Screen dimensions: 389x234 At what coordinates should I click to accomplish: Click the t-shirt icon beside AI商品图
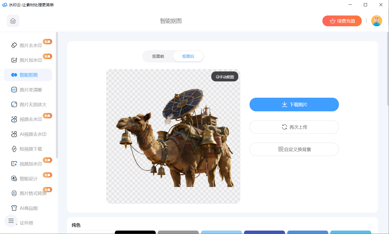[x=14, y=208]
